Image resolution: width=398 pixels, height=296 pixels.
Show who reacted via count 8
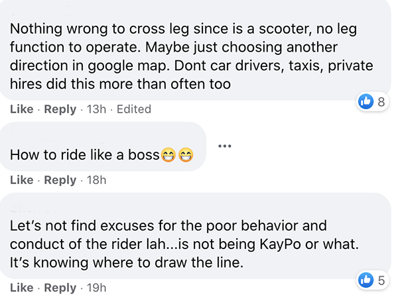[x=381, y=101]
